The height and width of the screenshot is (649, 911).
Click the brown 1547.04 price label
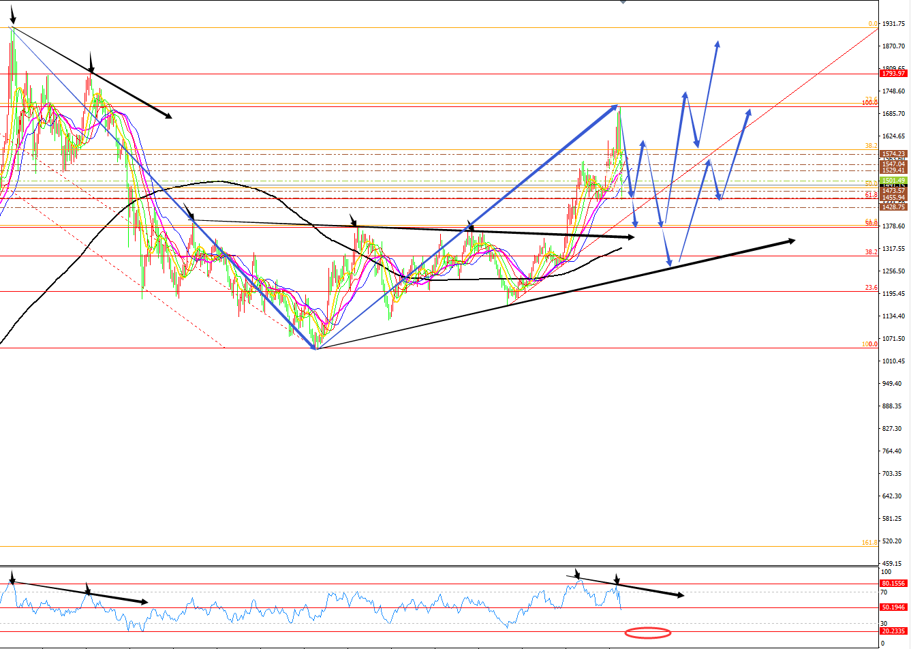tap(893, 164)
